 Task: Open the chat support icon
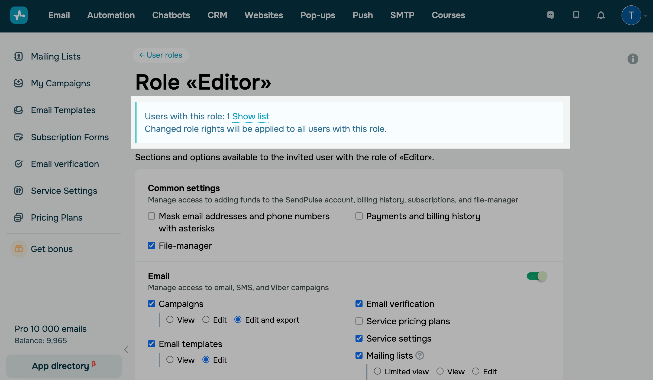(550, 15)
